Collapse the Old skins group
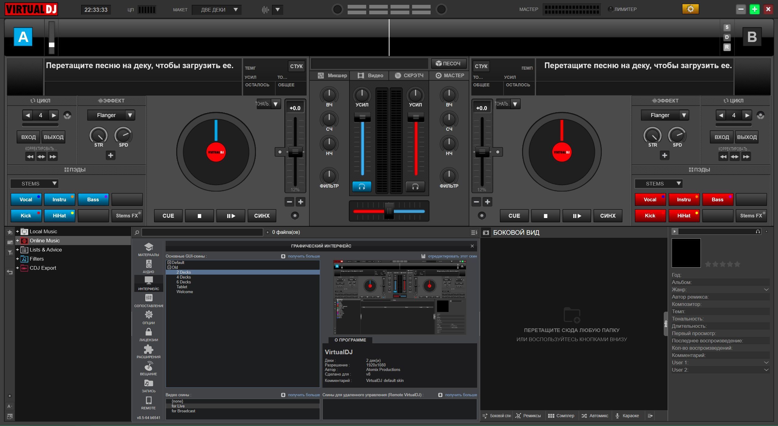The height and width of the screenshot is (426, 778). (169, 267)
